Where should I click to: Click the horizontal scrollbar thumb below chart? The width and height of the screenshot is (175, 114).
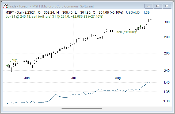click(82, 108)
